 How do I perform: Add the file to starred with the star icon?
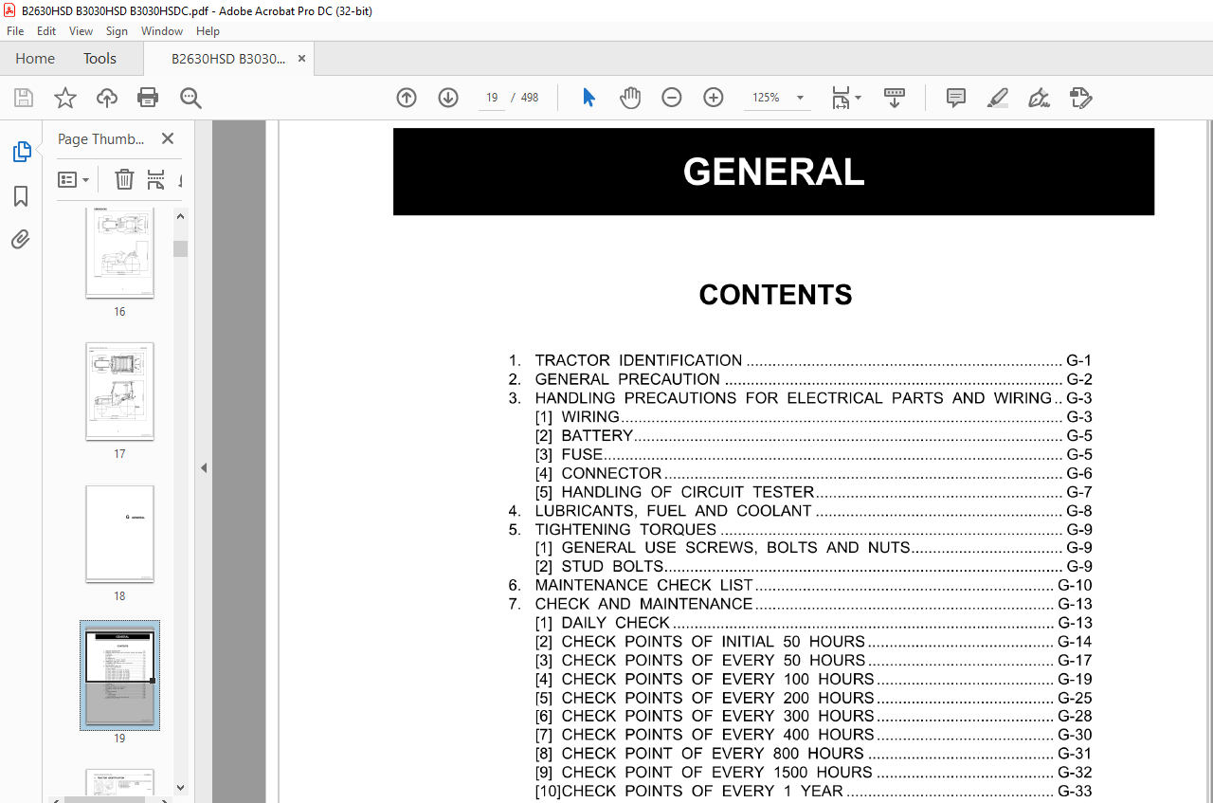64,98
